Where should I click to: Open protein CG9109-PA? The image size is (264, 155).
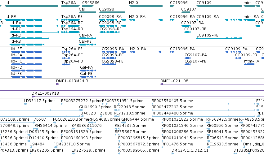click(x=233, y=52)
